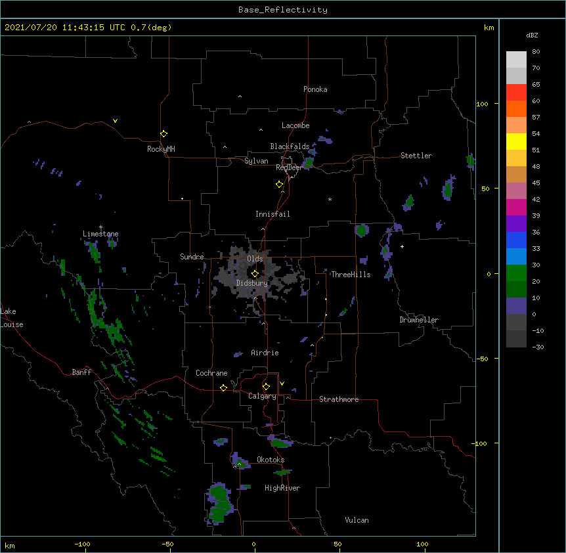
Task: Click the Strathmore town label
Action: click(339, 399)
